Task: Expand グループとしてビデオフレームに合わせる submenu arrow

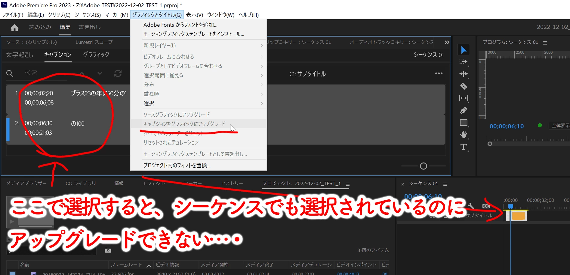Action: (262, 66)
